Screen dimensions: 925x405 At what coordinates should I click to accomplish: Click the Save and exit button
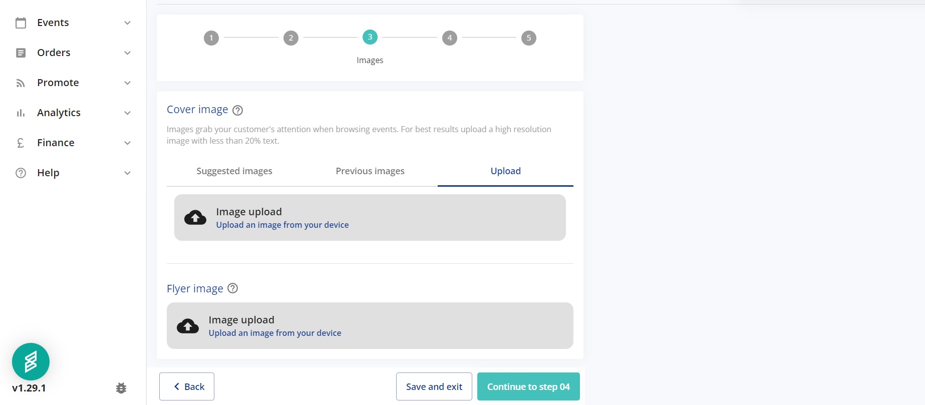tap(434, 386)
